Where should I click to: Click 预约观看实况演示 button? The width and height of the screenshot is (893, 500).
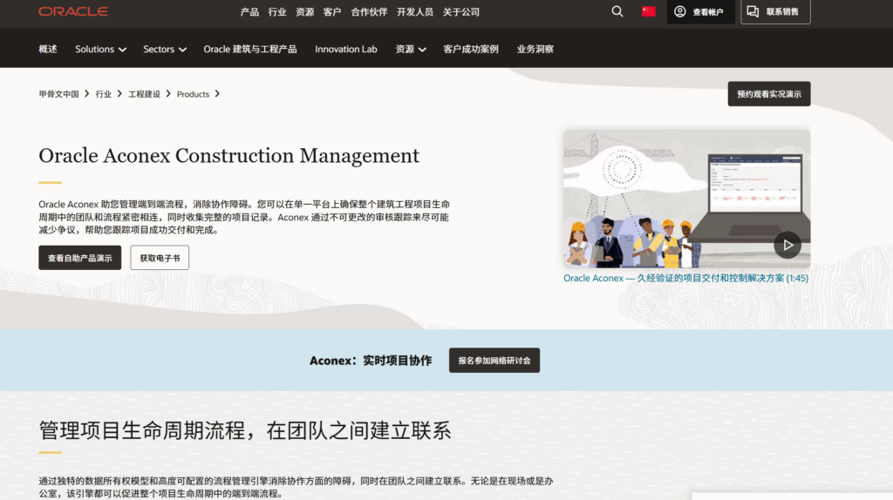pyautogui.click(x=768, y=94)
